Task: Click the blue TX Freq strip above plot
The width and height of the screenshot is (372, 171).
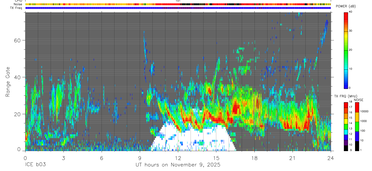Action: [x=178, y=8]
